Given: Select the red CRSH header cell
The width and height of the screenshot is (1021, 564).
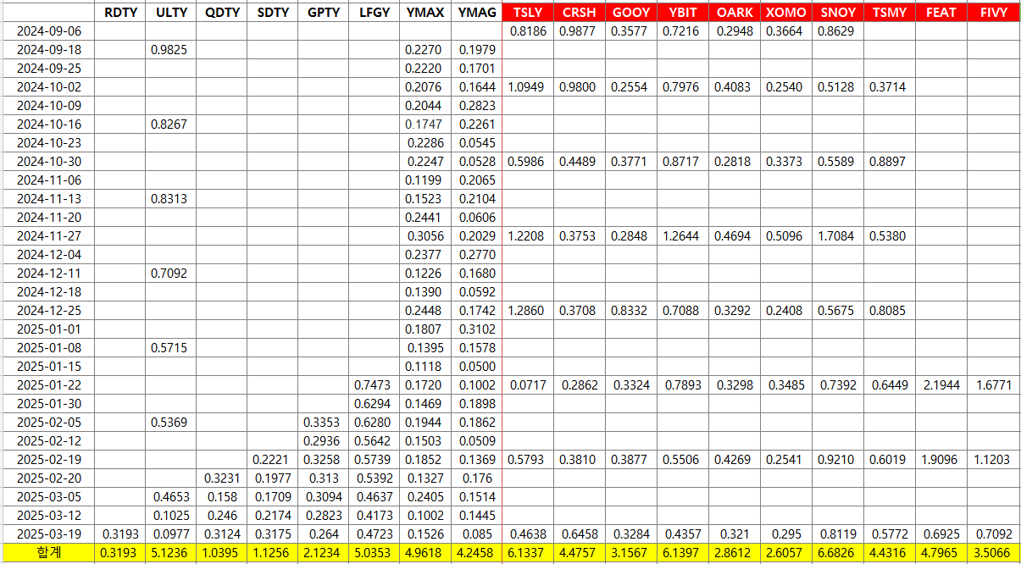Looking at the screenshot, I should [580, 13].
